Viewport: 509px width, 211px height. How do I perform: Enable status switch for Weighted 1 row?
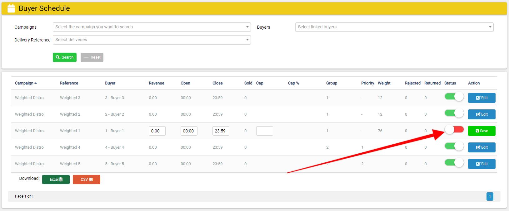point(454,130)
